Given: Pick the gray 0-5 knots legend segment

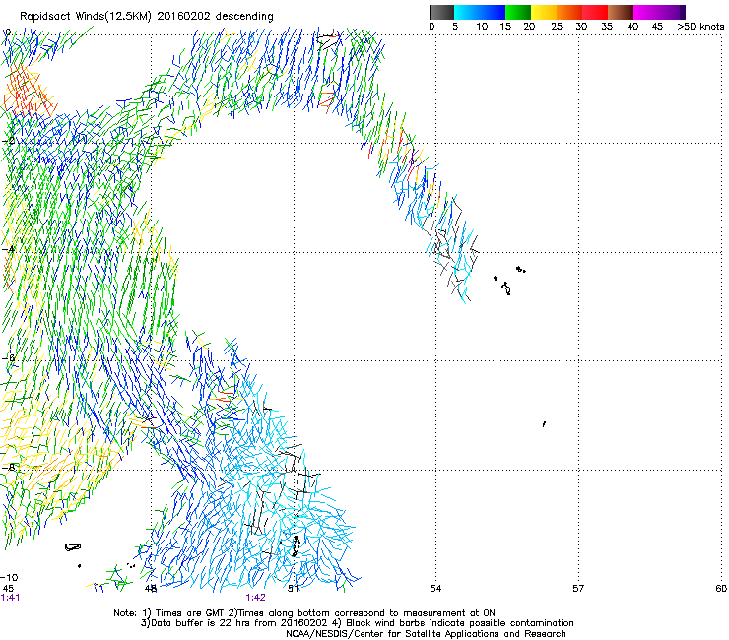Looking at the screenshot, I should click(x=441, y=12).
